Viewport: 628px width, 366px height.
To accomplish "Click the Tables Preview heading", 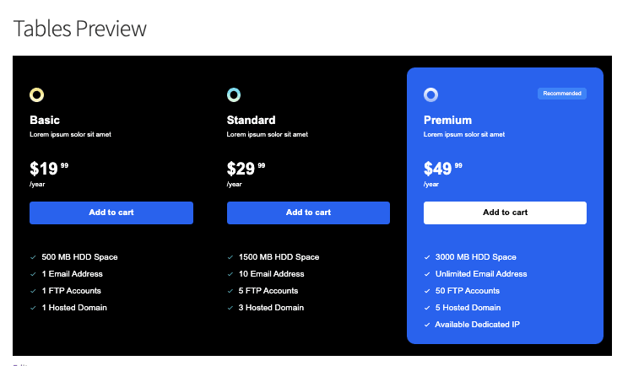I will pos(80,29).
